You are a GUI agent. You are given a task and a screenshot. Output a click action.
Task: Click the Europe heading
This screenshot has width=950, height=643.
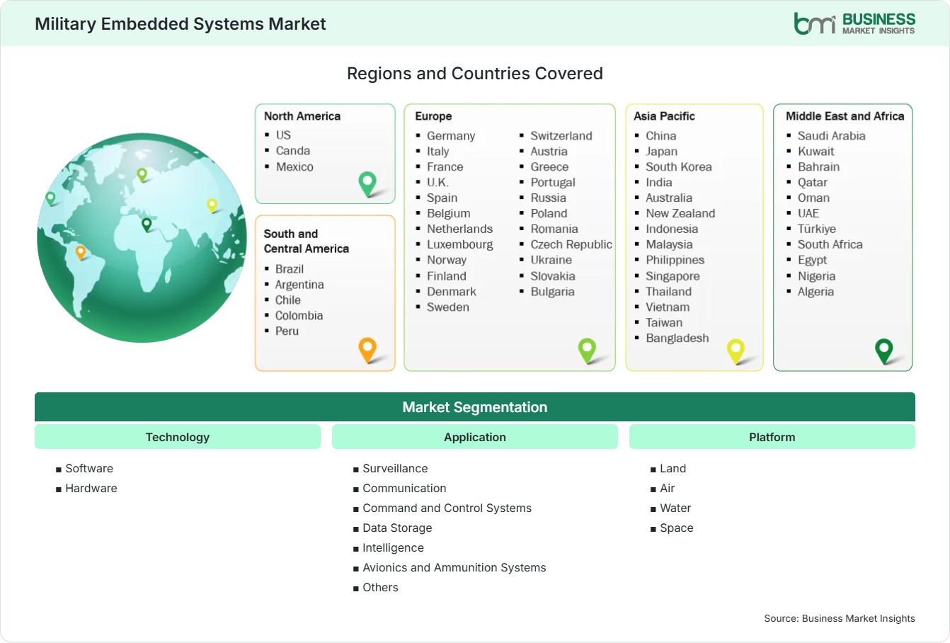tap(433, 116)
